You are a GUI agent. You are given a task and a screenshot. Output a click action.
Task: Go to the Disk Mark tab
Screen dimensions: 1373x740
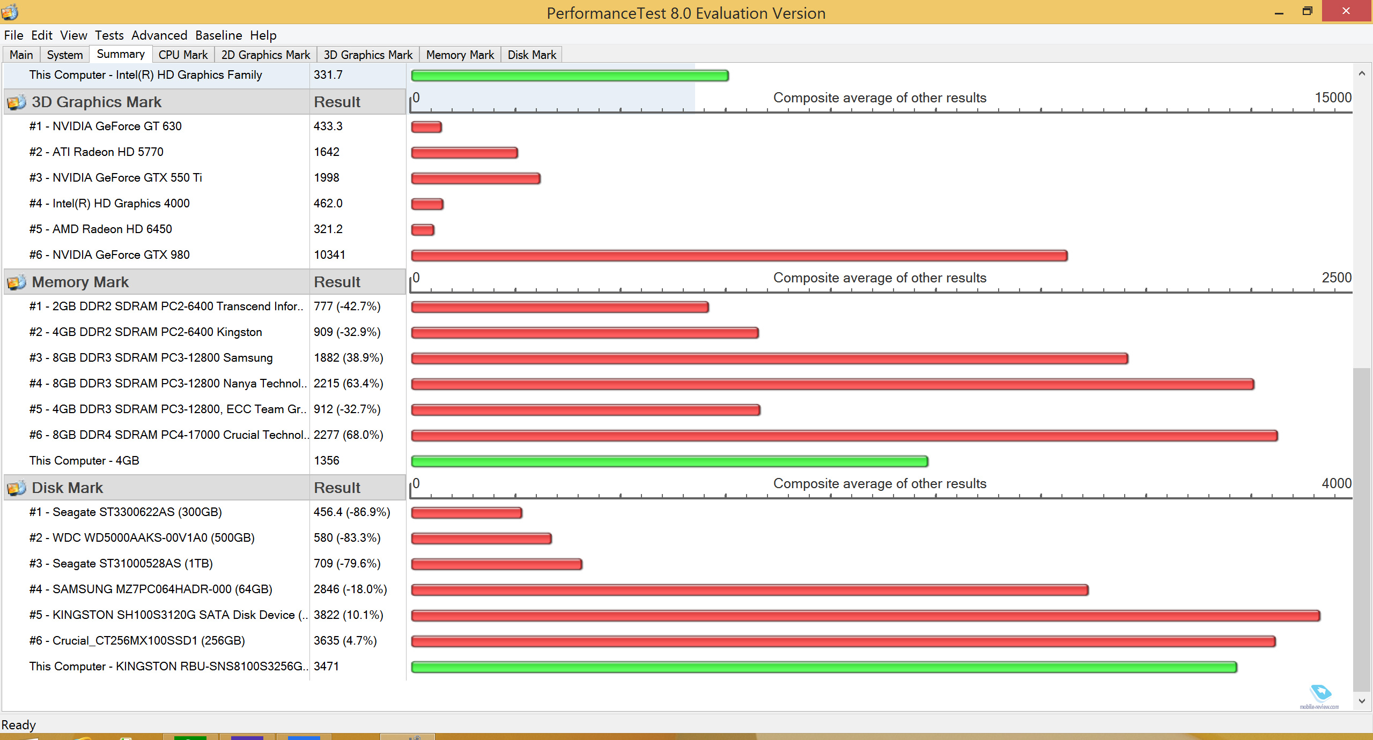pyautogui.click(x=532, y=55)
